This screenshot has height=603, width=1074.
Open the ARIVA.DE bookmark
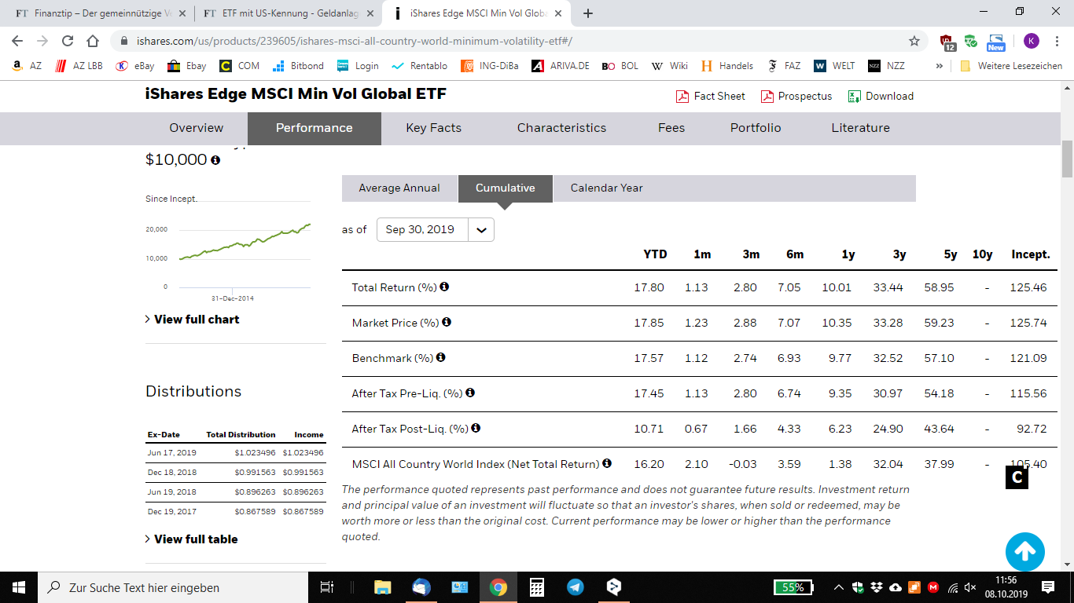click(x=561, y=66)
